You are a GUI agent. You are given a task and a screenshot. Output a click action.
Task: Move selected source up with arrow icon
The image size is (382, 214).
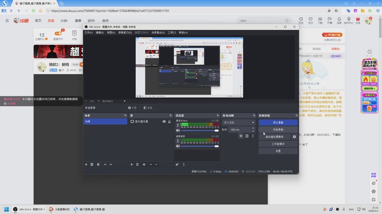click(151, 165)
